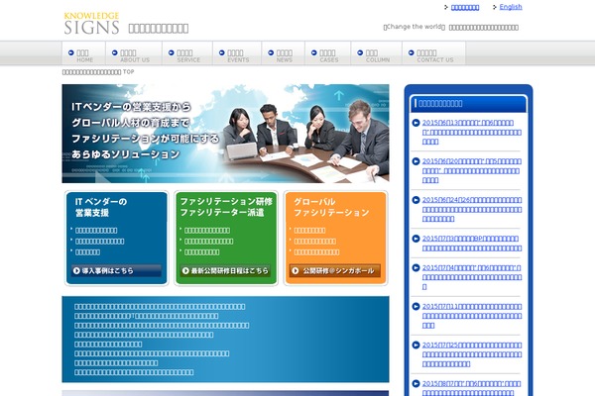
Task: Click the link left of English
Action: [465, 7]
